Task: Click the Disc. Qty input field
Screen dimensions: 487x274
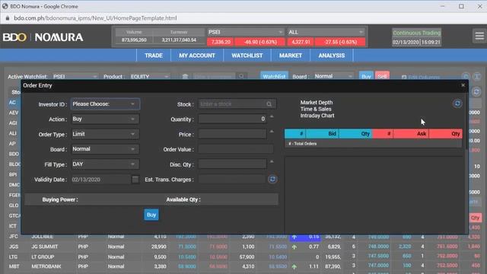Action: coord(232,164)
